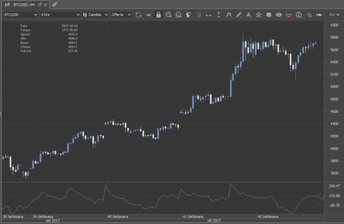Open the Offerta price side dropdown
Screen dimensions: 344x224
[x=121, y=15]
